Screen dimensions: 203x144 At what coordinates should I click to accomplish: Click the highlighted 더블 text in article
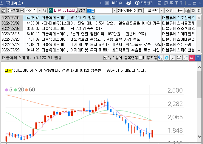click(x=8, y=70)
